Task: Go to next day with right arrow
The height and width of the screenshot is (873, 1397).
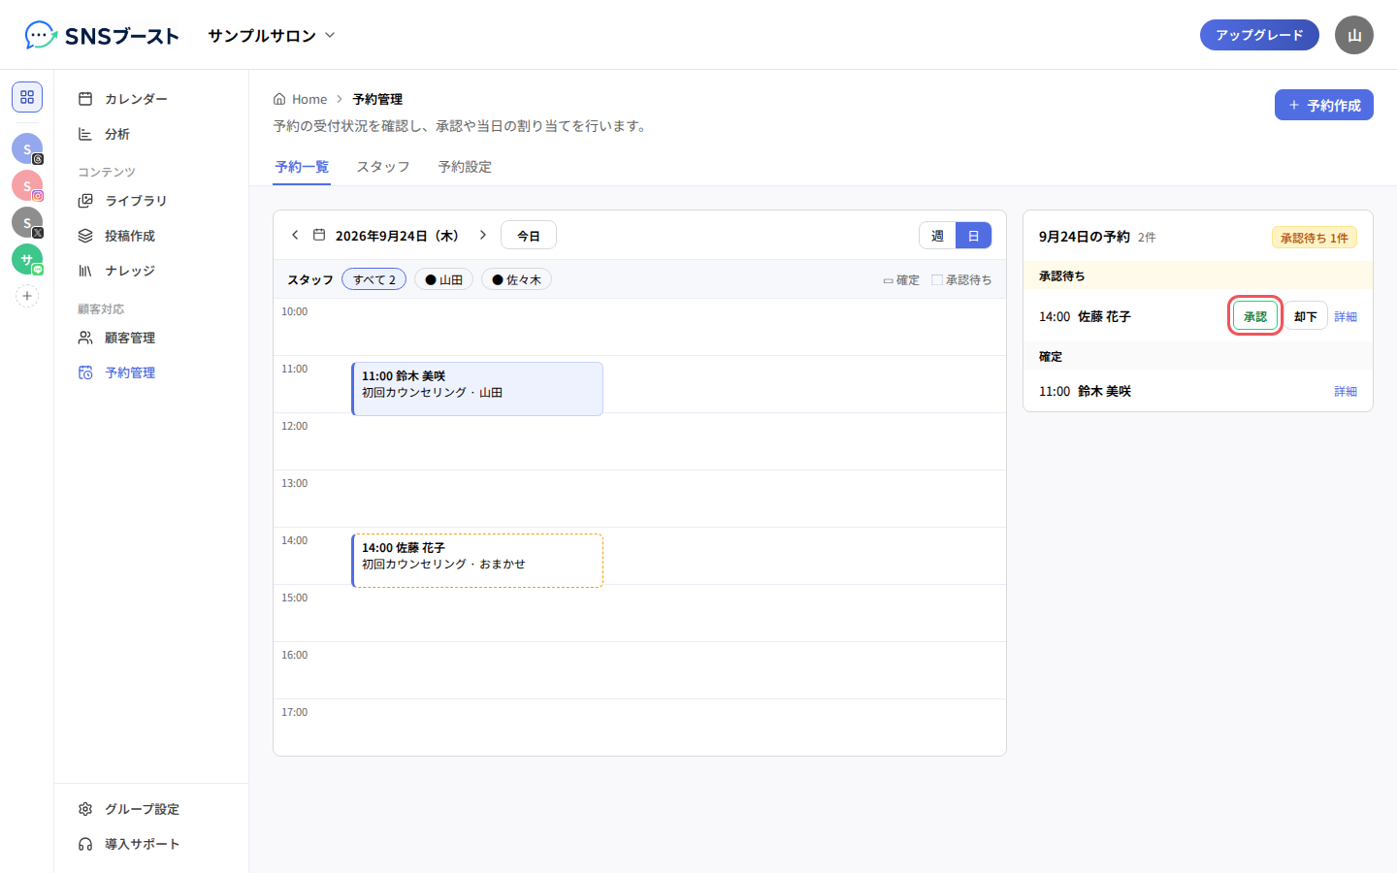Action: click(x=482, y=235)
